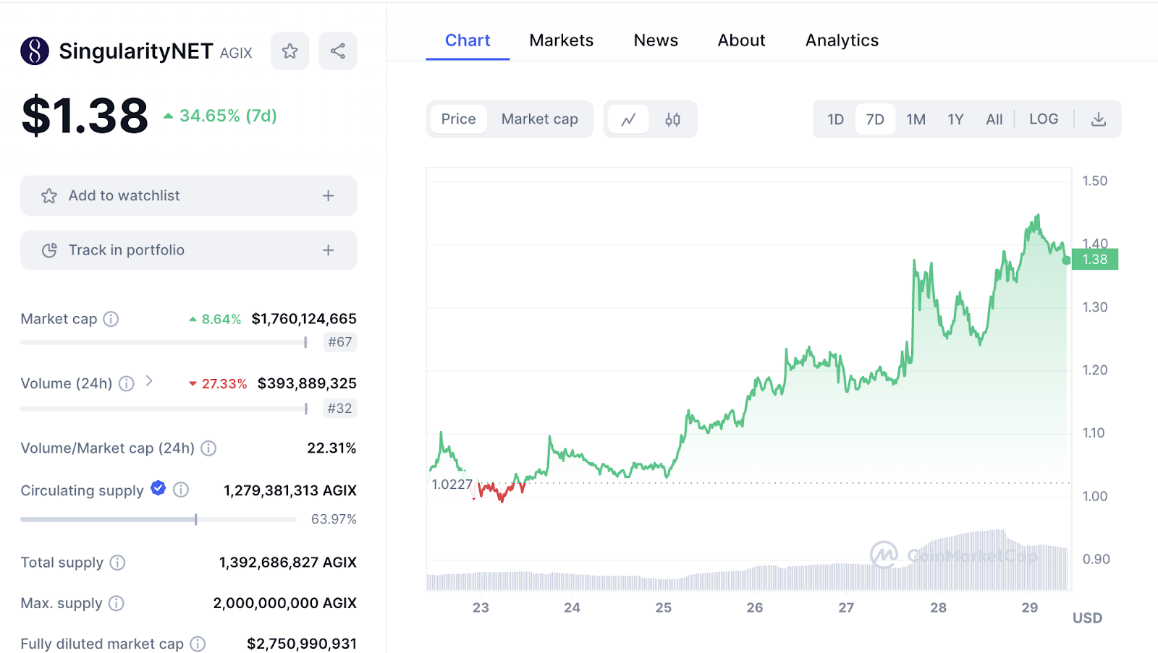1158x653 pixels.
Task: Open the Markets tab
Action: coord(561,40)
